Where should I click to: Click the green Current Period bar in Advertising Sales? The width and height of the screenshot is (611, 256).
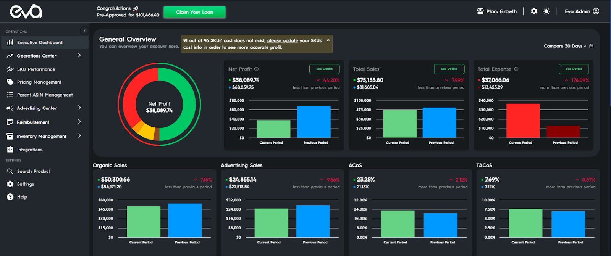pyautogui.click(x=271, y=223)
